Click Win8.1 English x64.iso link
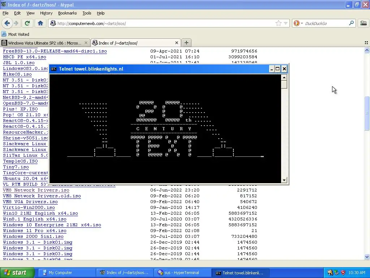The image size is (370, 278). (x=35, y=219)
